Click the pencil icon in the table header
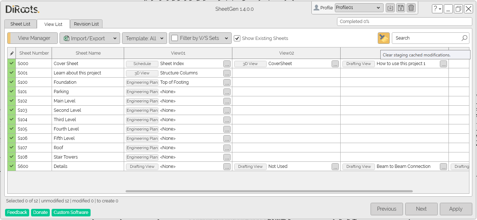Screen dimensions: 477x220 [x=11, y=53]
